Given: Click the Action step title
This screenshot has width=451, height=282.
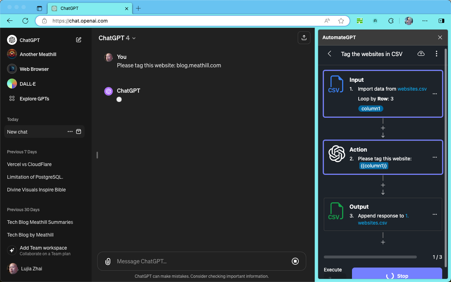Looking at the screenshot, I should (x=358, y=149).
